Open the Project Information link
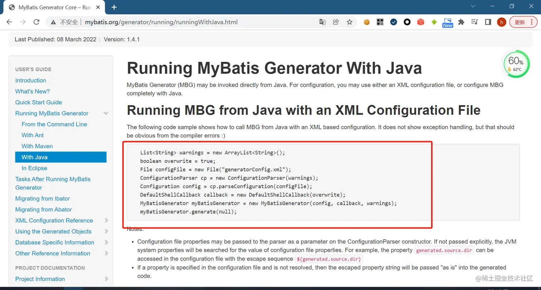This screenshot has width=541, height=290. point(40,279)
